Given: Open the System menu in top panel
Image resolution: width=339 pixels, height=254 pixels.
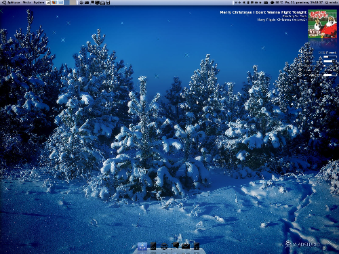Looking at the screenshot, I should tap(39, 3).
